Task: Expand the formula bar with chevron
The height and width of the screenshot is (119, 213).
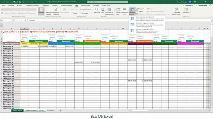Action: [212, 20]
